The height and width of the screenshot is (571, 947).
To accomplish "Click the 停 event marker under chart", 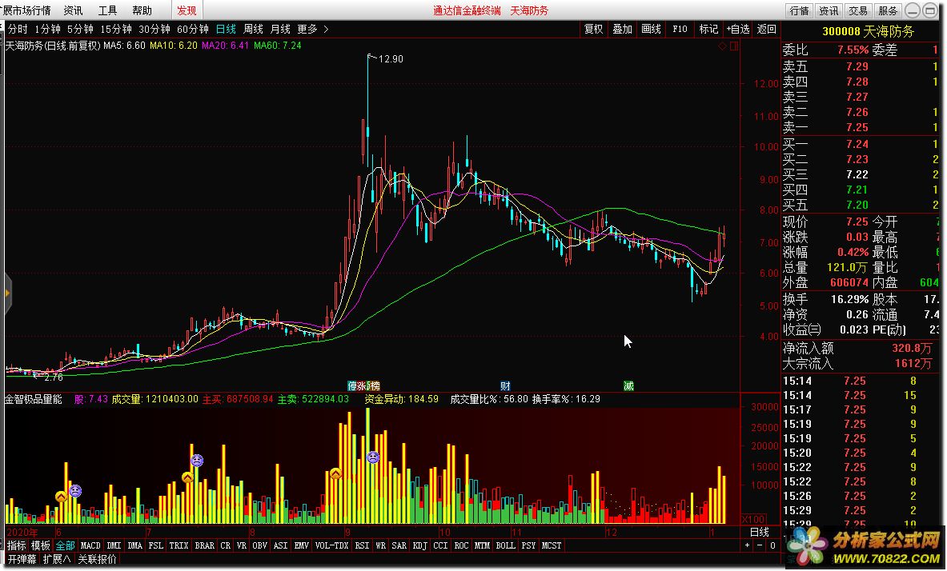I will [353, 386].
